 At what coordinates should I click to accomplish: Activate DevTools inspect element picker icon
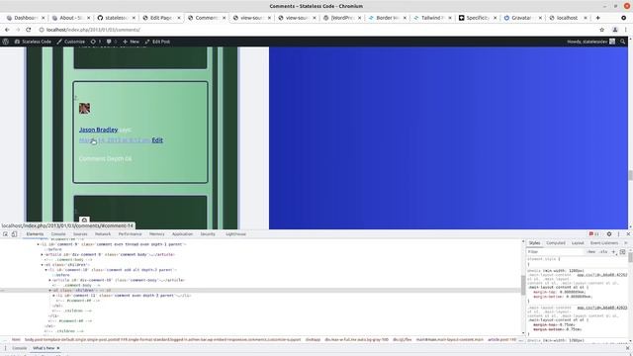point(5,234)
